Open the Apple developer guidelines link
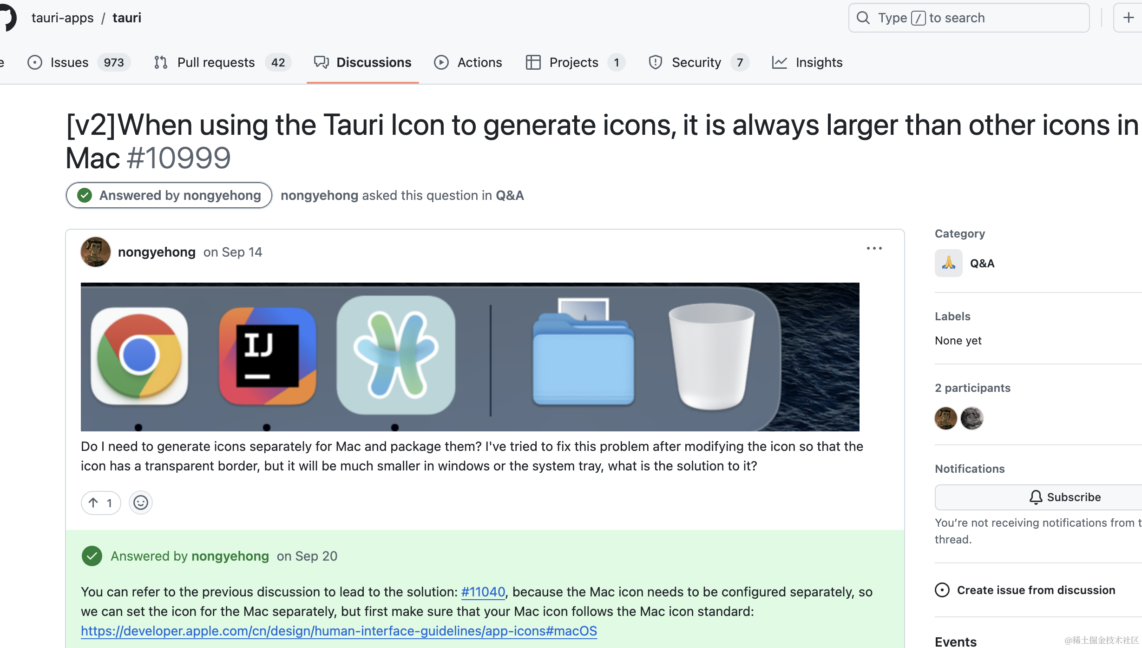The height and width of the screenshot is (648, 1142). click(339, 631)
